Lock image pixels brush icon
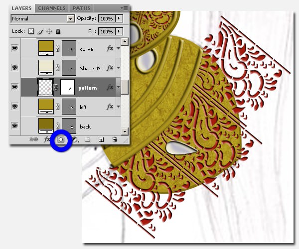299x249 pixels. pos(40,31)
